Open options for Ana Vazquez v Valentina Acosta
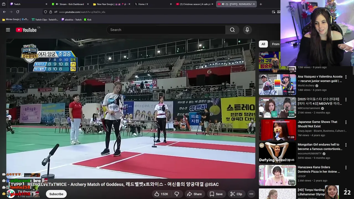The height and width of the screenshot is (199, 354). tap(346, 77)
